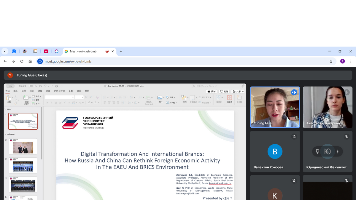Image resolution: width=356 pixels, height=200 pixels.
Task: Click the Paste clipboard icon
Action: click(x=9, y=98)
